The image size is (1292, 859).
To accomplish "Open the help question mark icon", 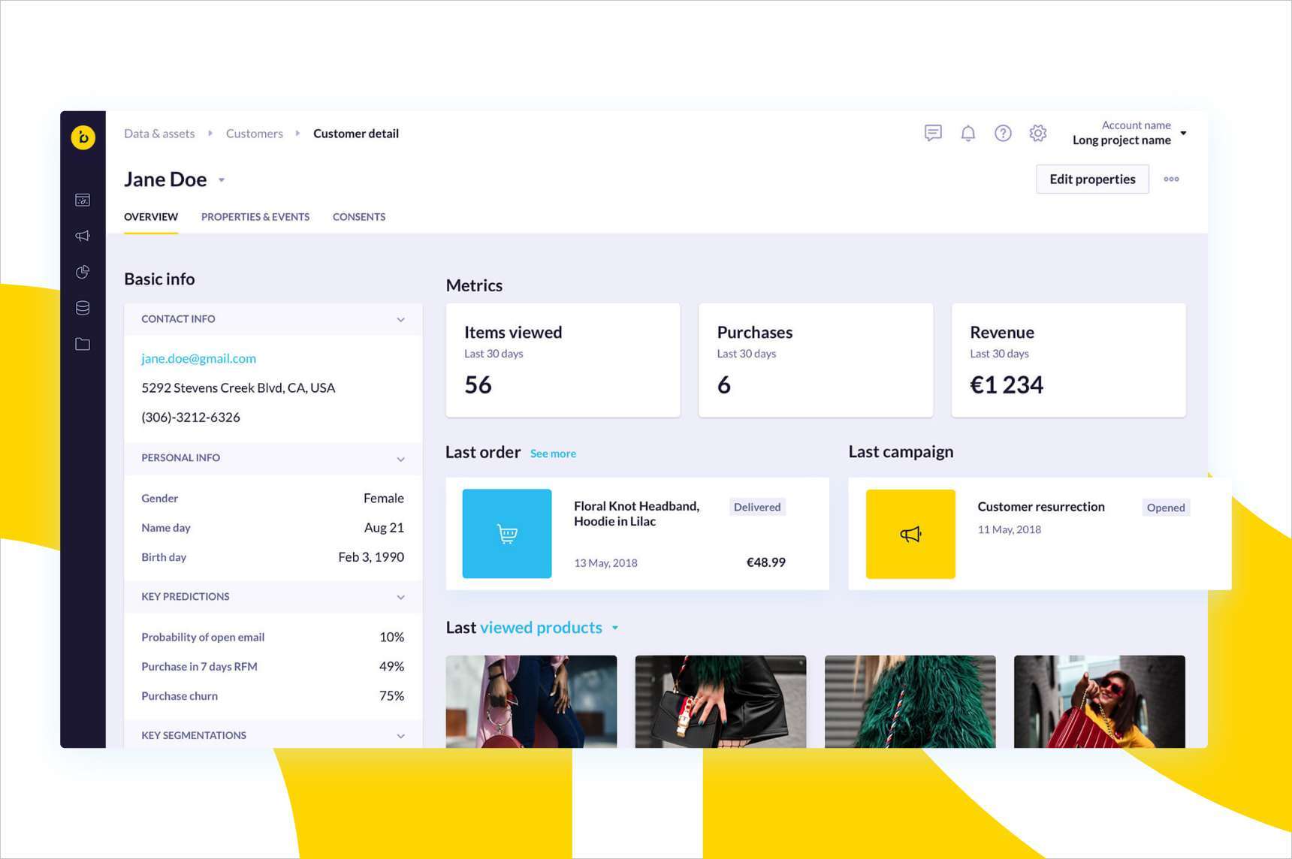I will point(1003,134).
